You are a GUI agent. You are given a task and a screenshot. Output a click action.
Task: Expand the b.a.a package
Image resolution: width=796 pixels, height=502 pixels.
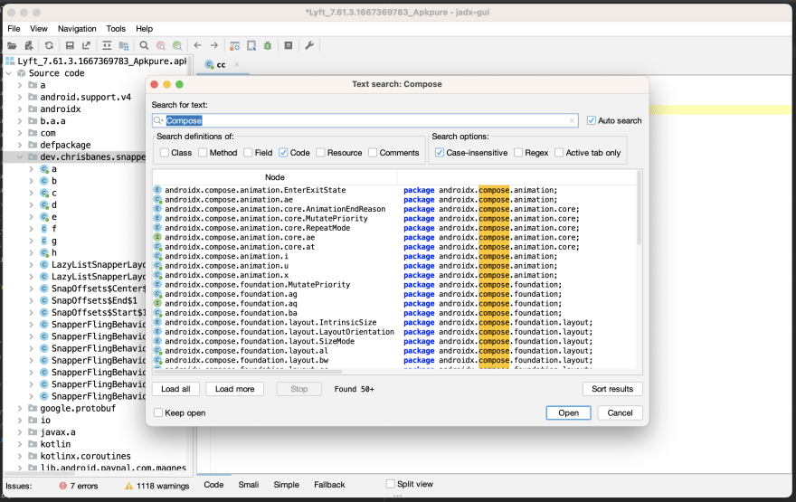(x=20, y=121)
